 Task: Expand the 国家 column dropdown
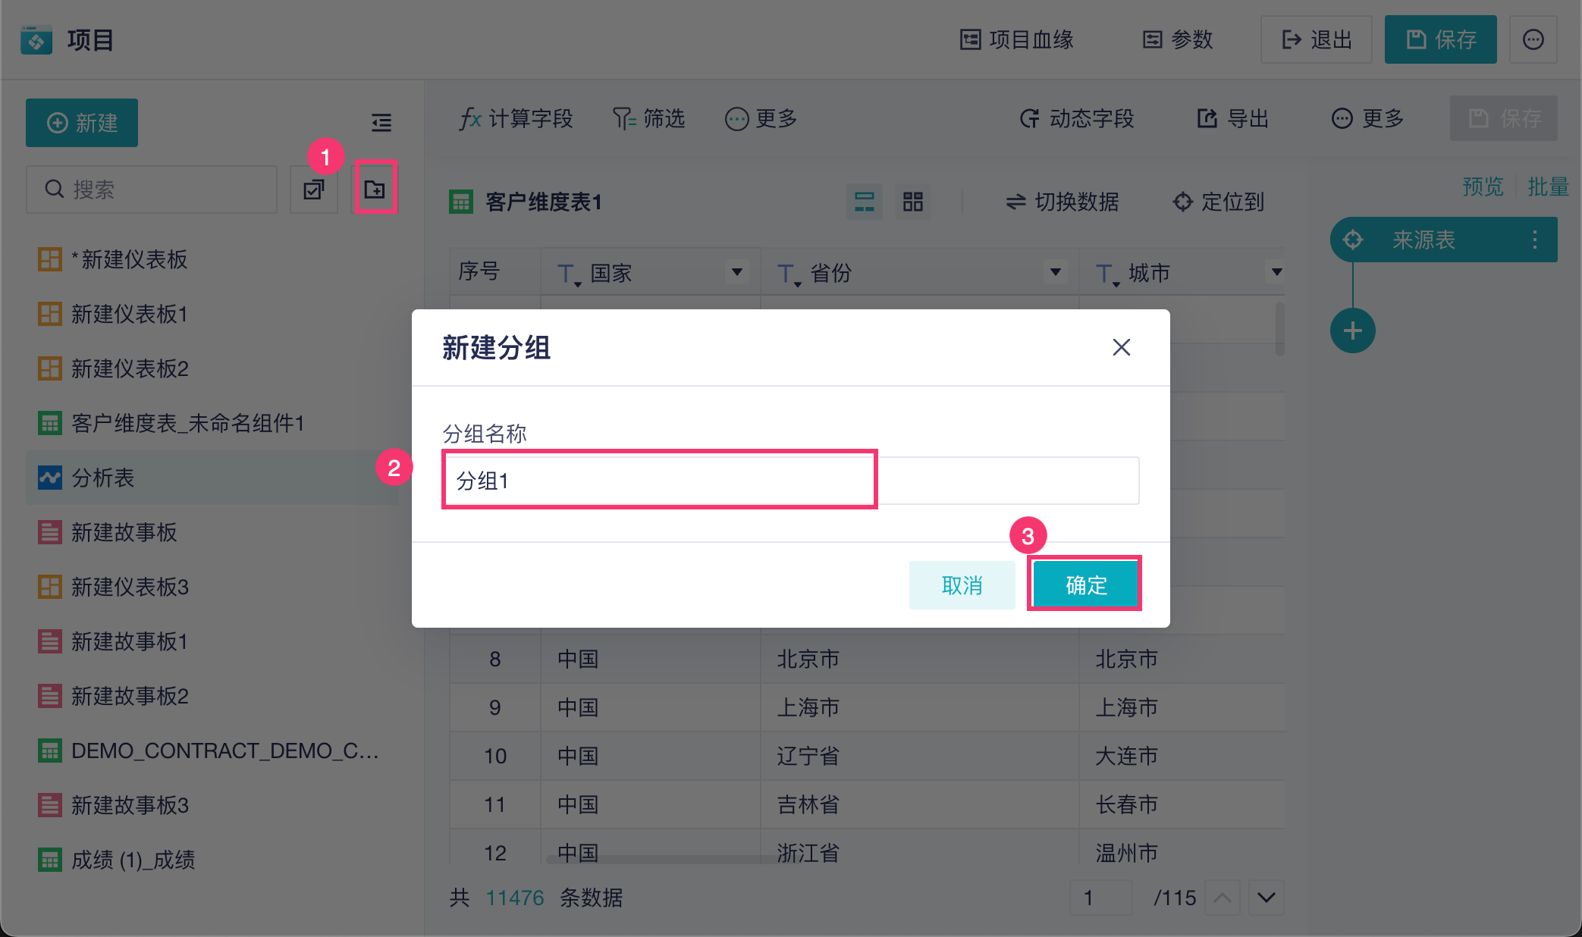pyautogui.click(x=736, y=271)
